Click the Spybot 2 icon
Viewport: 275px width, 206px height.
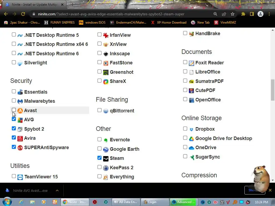coord(20,129)
